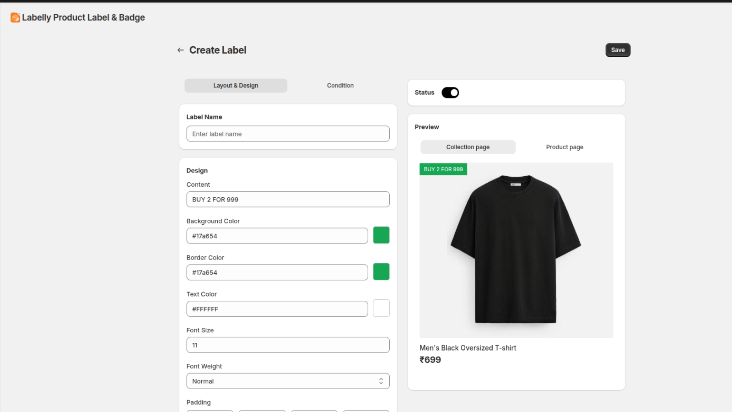
Task: Open the Font Weight dropdown stepper
Action: (x=381, y=381)
